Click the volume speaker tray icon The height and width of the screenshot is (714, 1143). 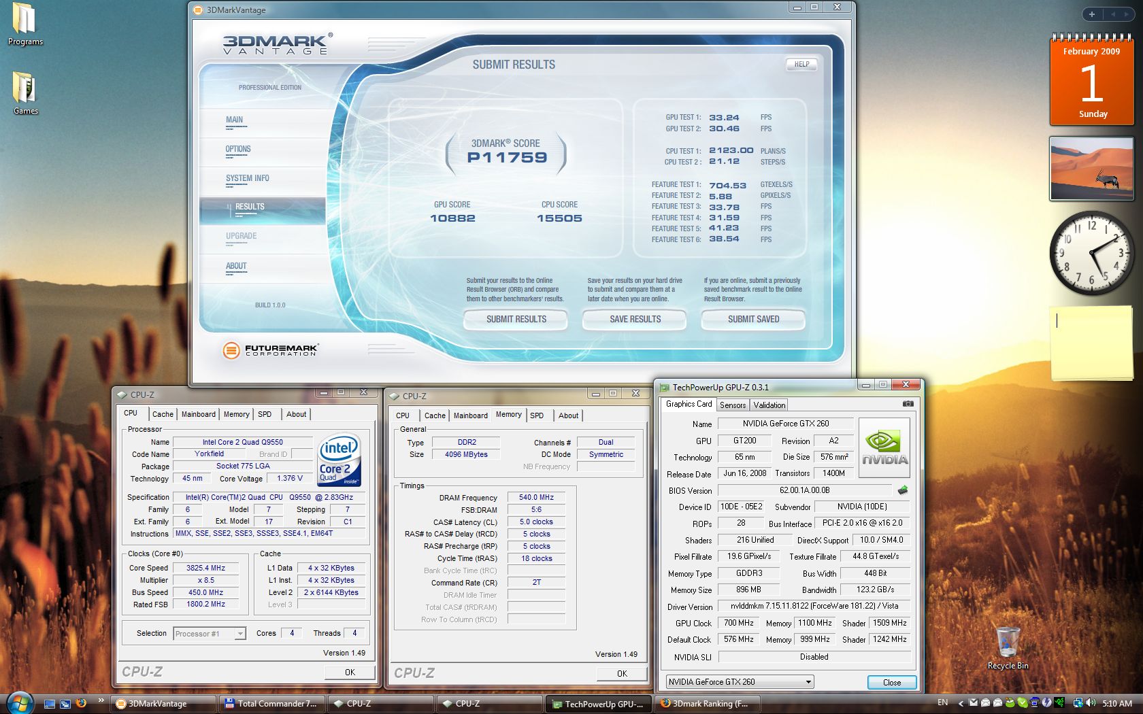point(1091,703)
